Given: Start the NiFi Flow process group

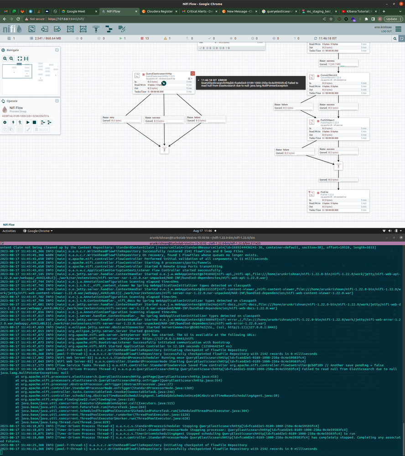Looking at the screenshot, I should (x=28, y=122).
